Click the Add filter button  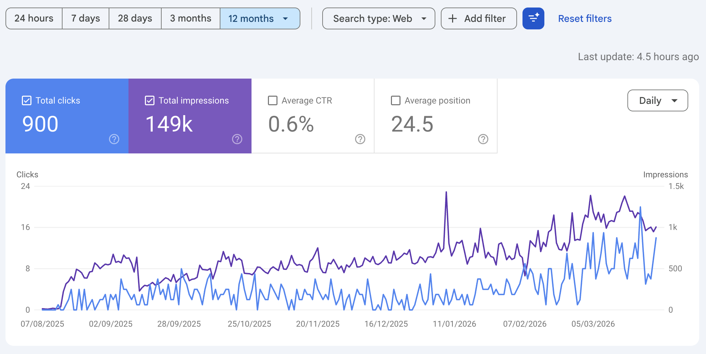point(478,18)
